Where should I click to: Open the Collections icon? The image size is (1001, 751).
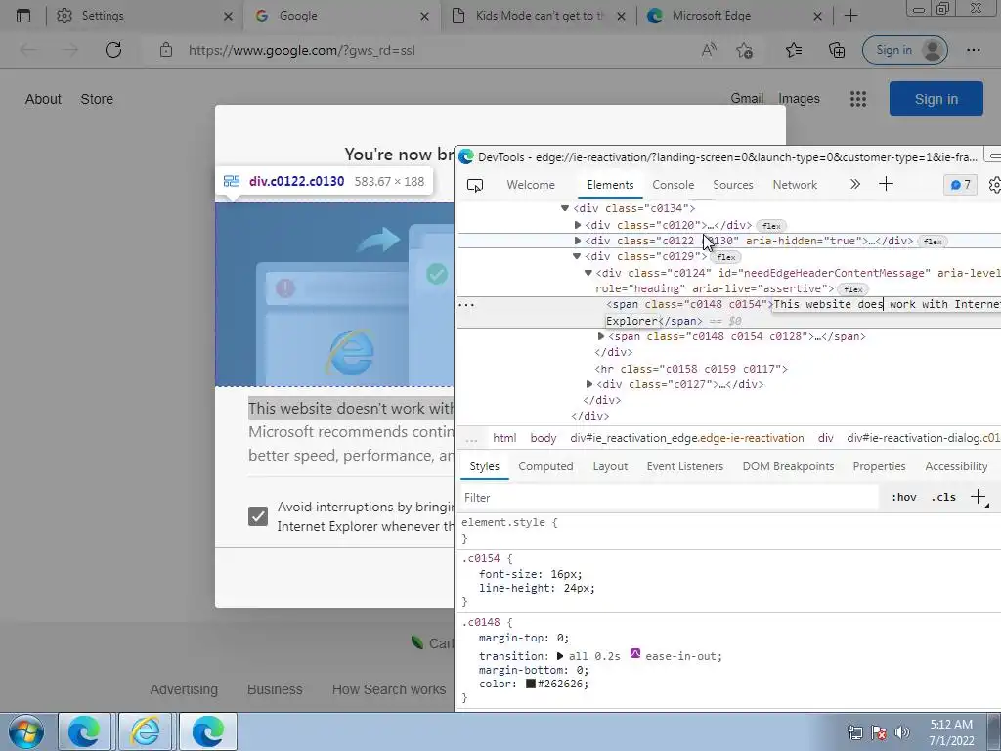coord(837,50)
